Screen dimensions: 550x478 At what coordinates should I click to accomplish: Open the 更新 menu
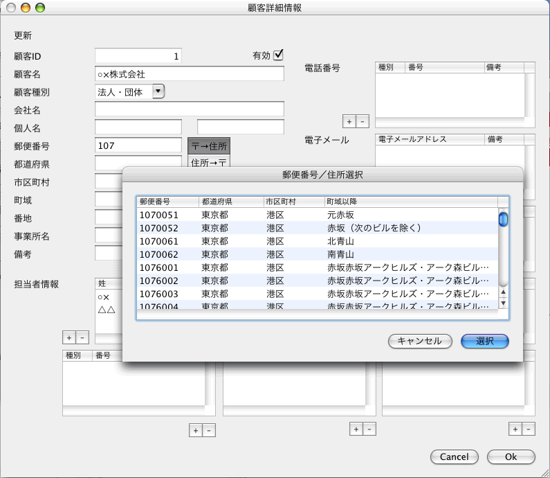click(x=23, y=35)
